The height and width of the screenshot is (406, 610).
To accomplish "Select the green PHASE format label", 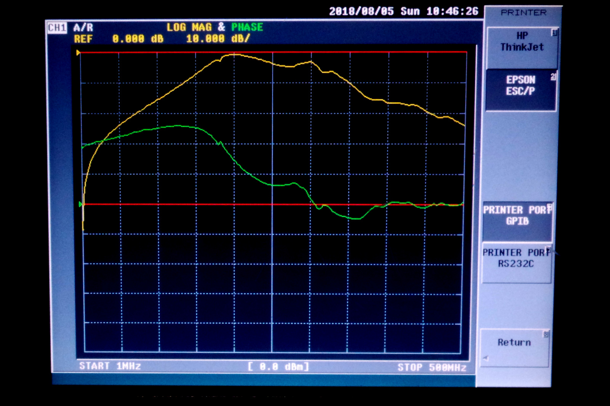I will coord(247,27).
